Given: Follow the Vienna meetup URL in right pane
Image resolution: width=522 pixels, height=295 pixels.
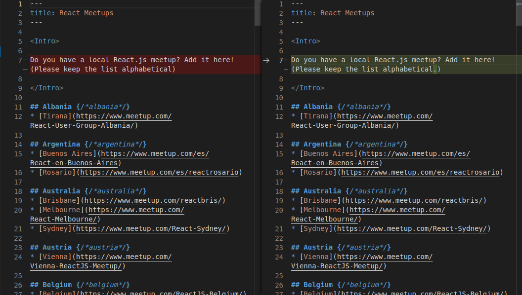Looking at the screenshot, I should click(x=362, y=261).
